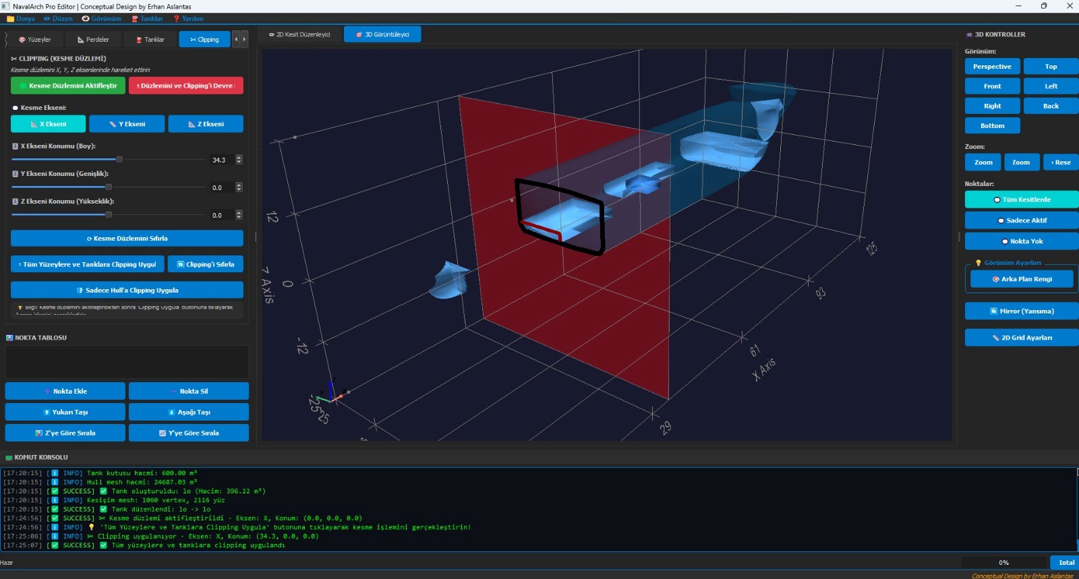Reset plane via Kesme Düzlemini Sıfırla
This screenshot has height=579, width=1079.
(x=127, y=239)
